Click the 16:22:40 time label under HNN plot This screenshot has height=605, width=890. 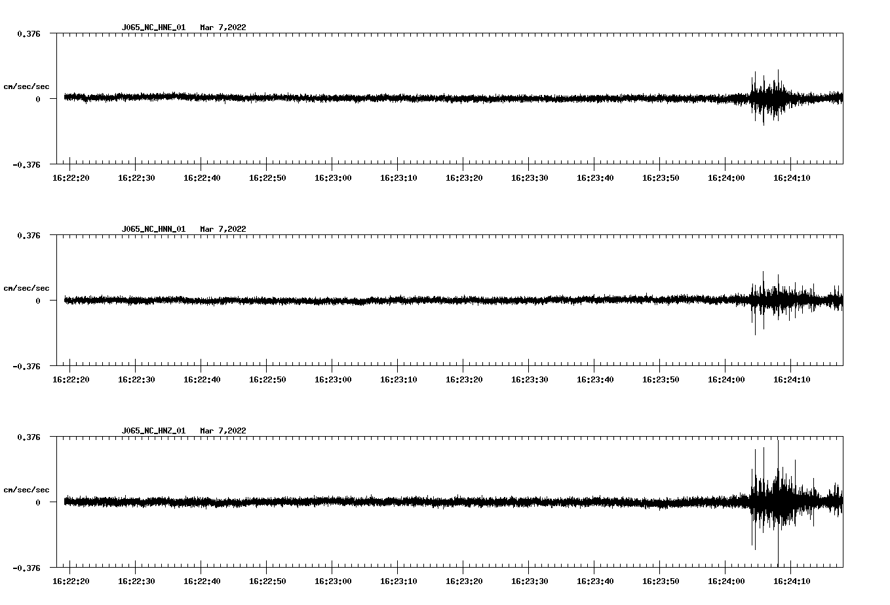(x=202, y=380)
